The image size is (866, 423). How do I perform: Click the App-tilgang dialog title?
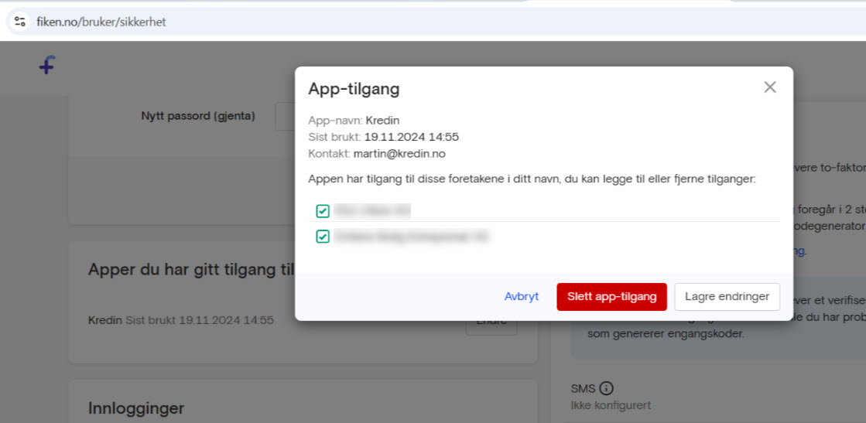click(x=354, y=89)
